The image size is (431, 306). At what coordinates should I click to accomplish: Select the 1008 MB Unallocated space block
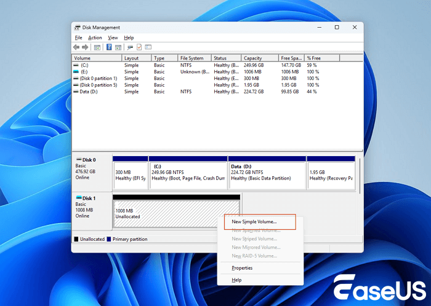point(176,211)
